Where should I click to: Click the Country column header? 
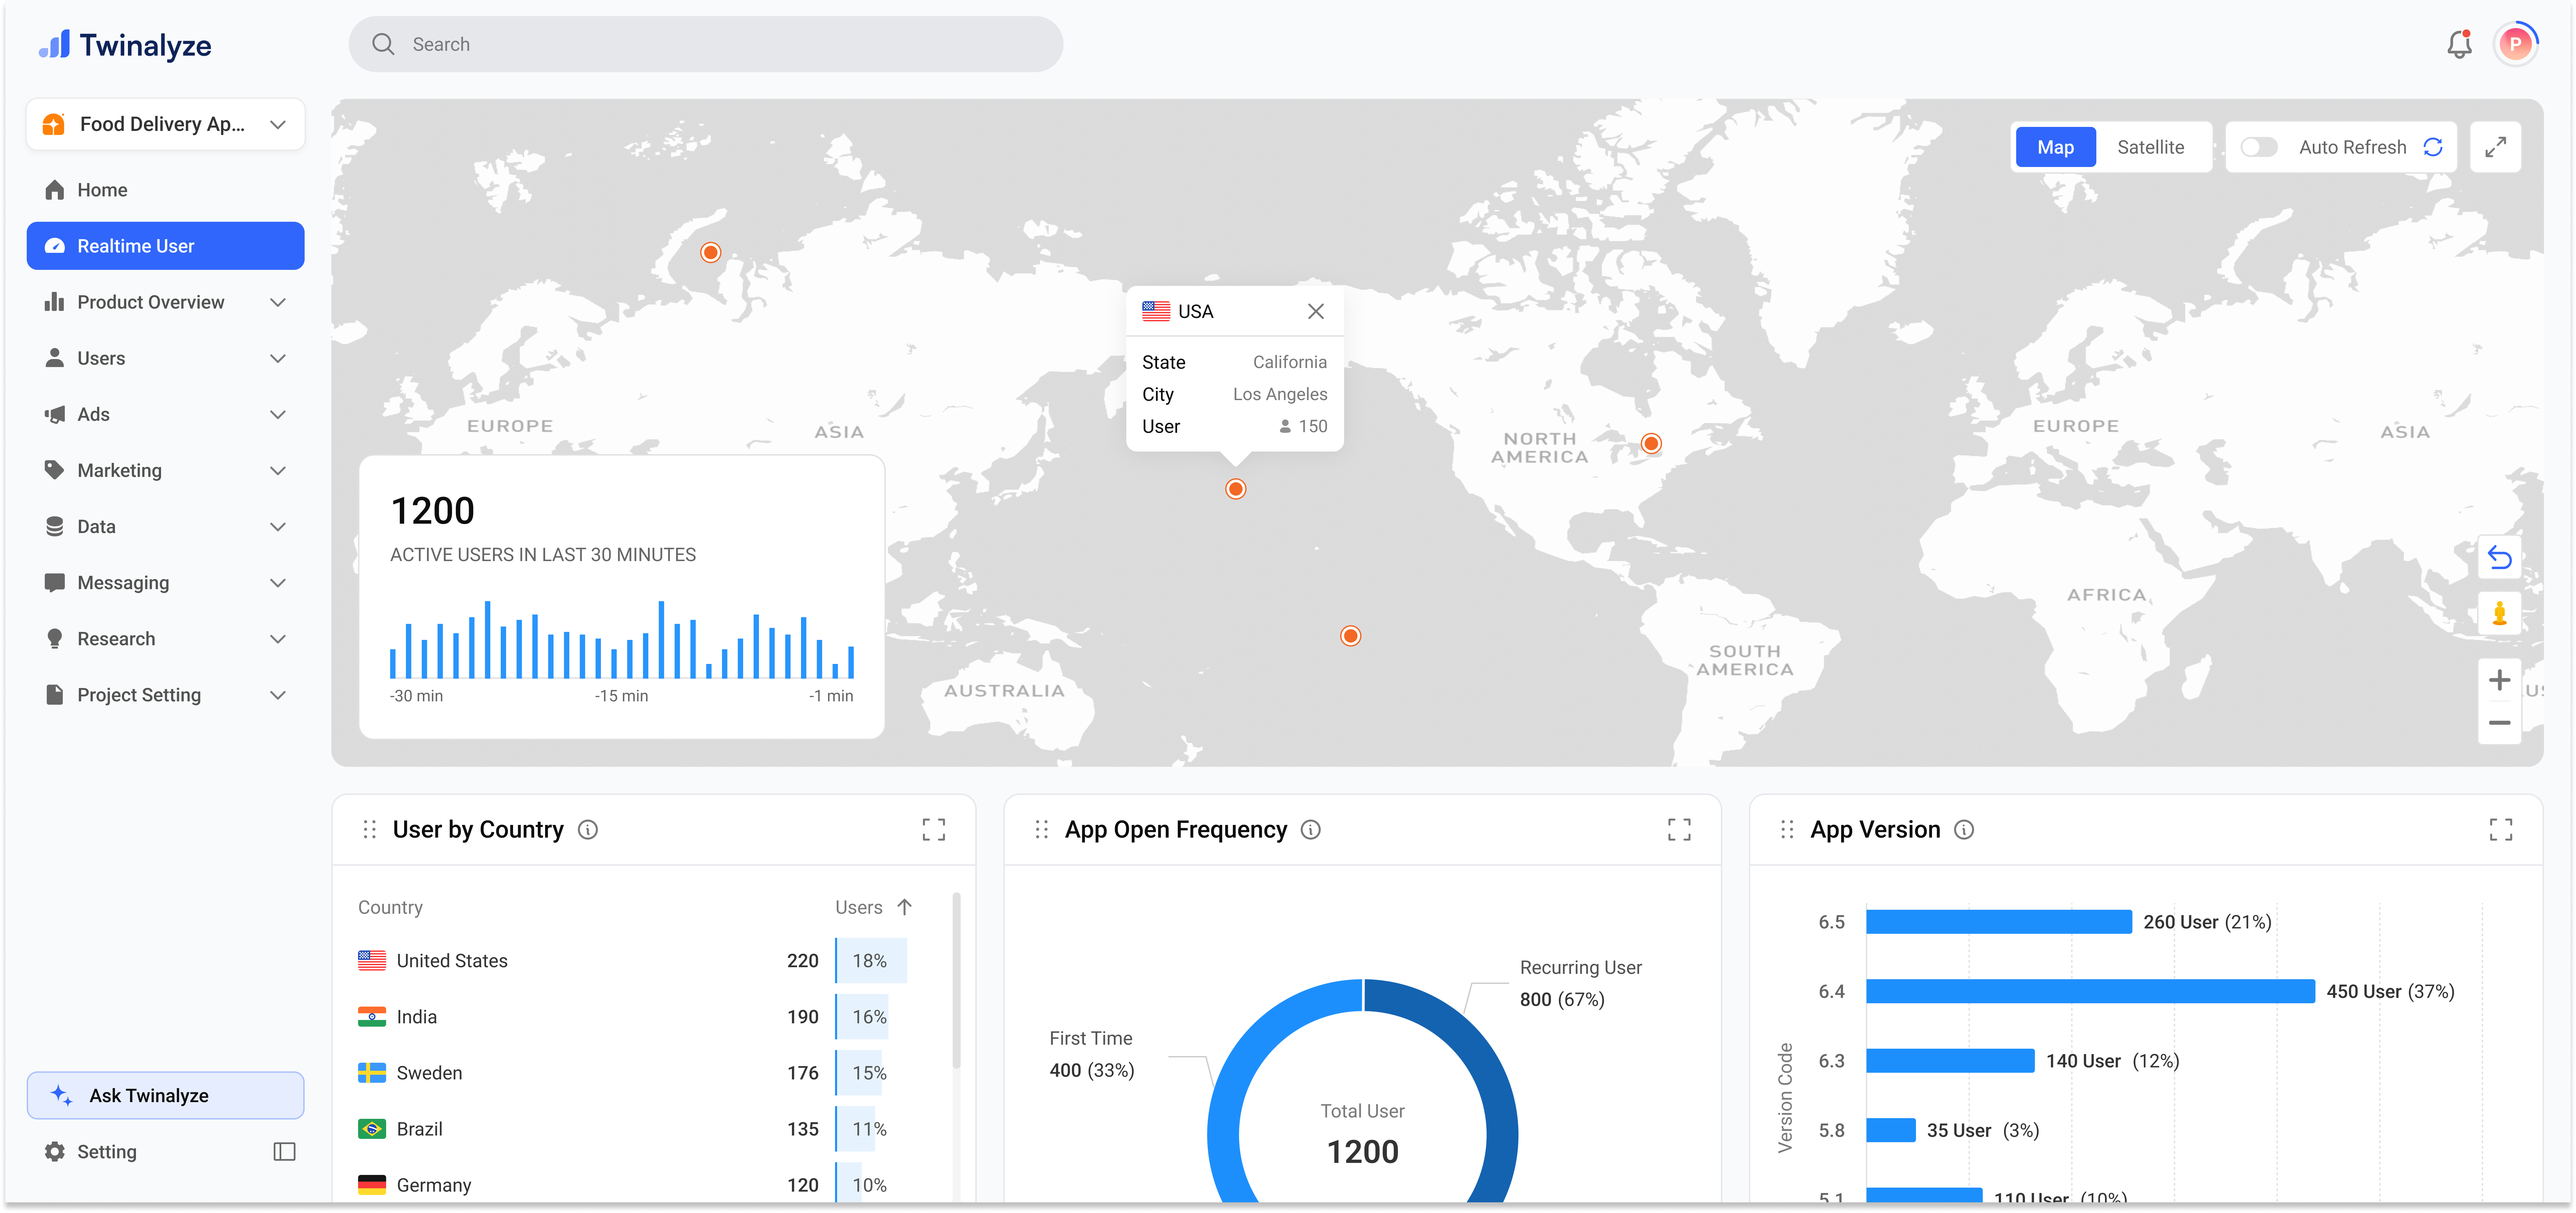pyautogui.click(x=390, y=907)
